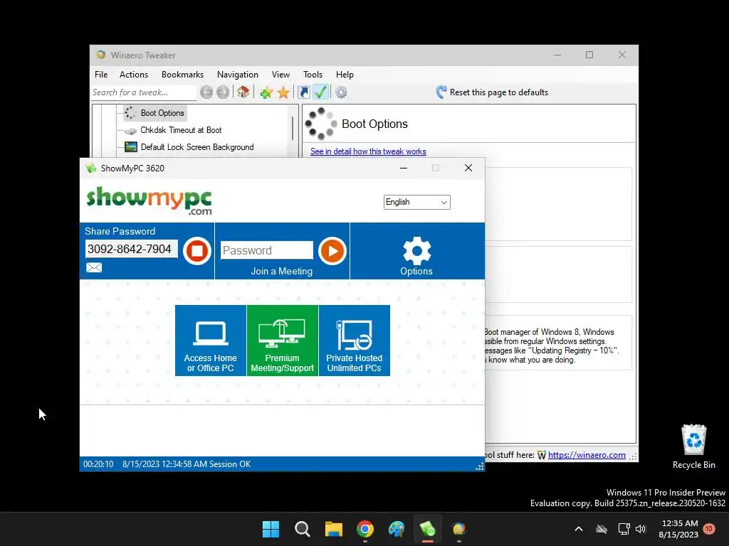The height and width of the screenshot is (546, 729).
Task: Click the 00:20:10 session timer
Action: pyautogui.click(x=98, y=464)
